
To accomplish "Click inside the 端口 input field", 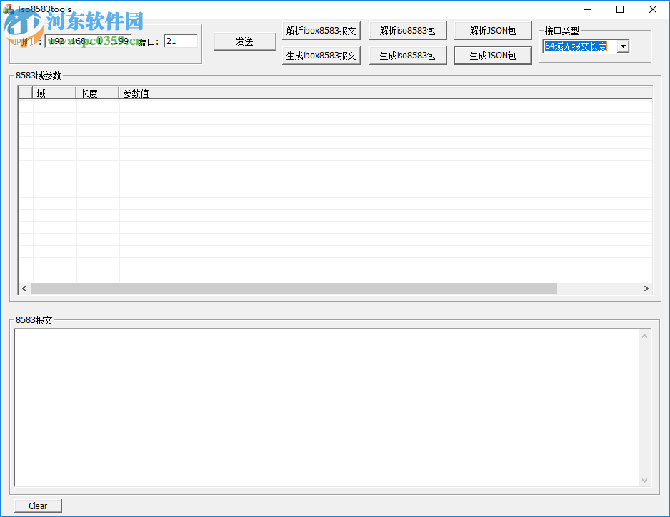I will 180,40.
